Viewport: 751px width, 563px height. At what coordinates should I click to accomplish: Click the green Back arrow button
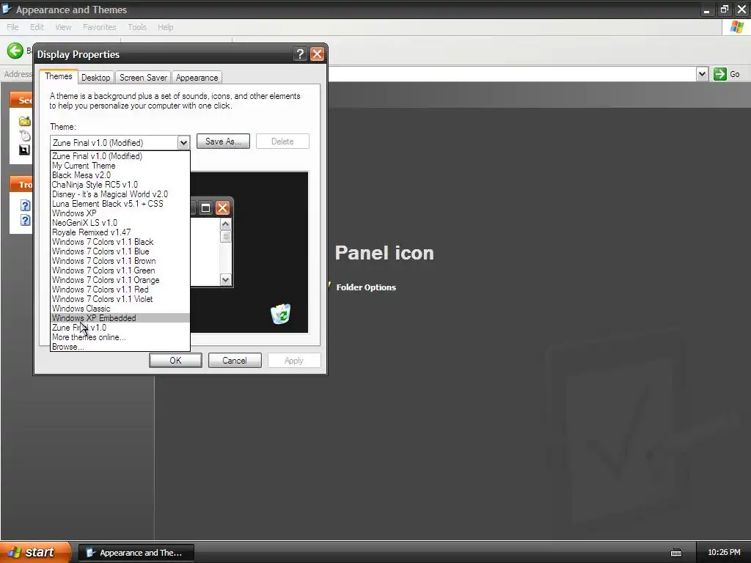(15, 51)
